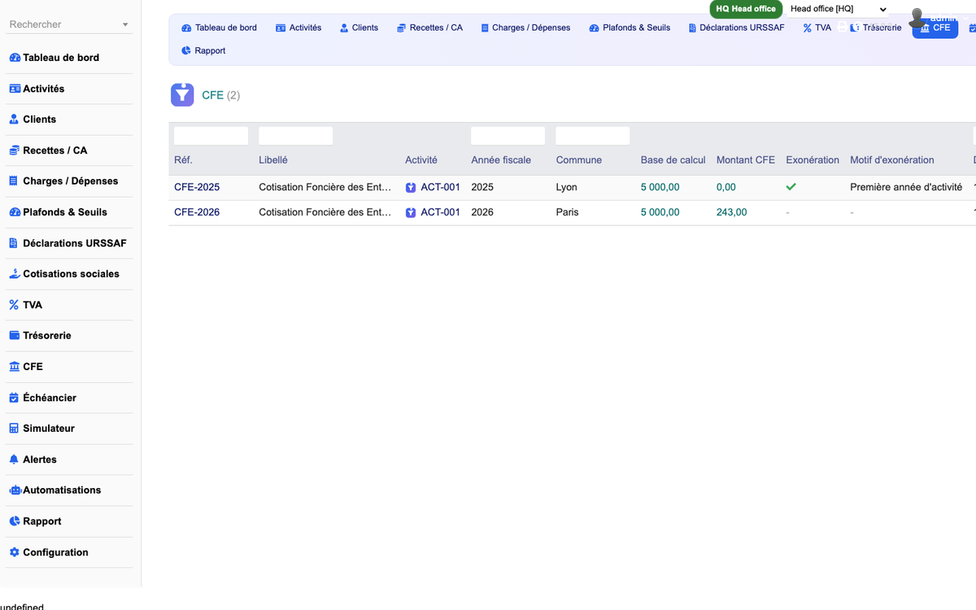This screenshot has height=610, width=976.
Task: Switch to TVA top tab
Action: tap(817, 28)
